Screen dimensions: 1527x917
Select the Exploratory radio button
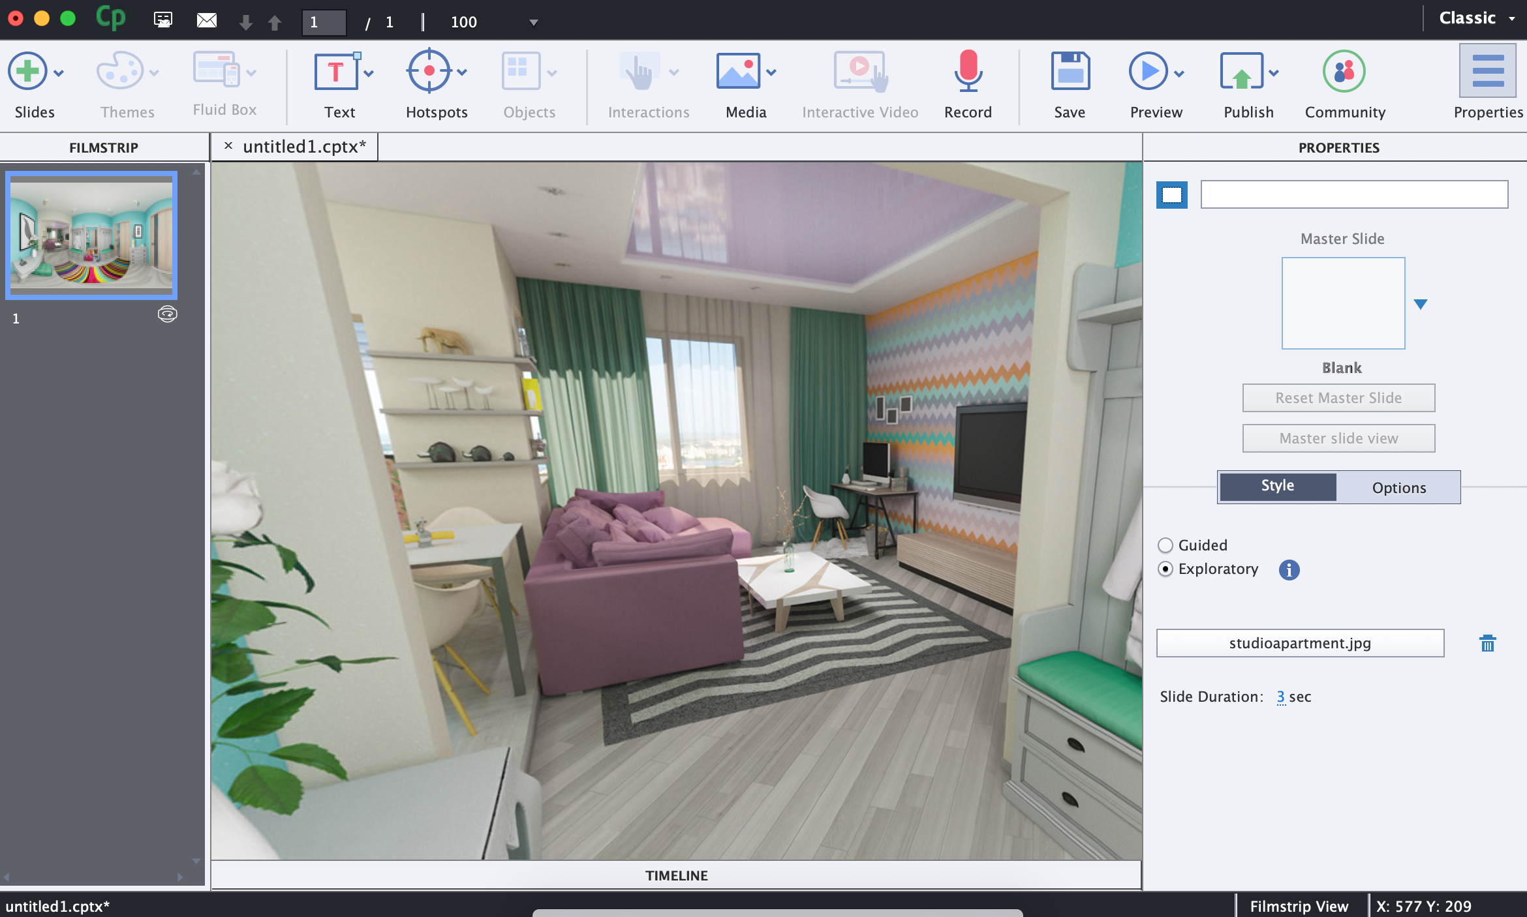[1164, 568]
